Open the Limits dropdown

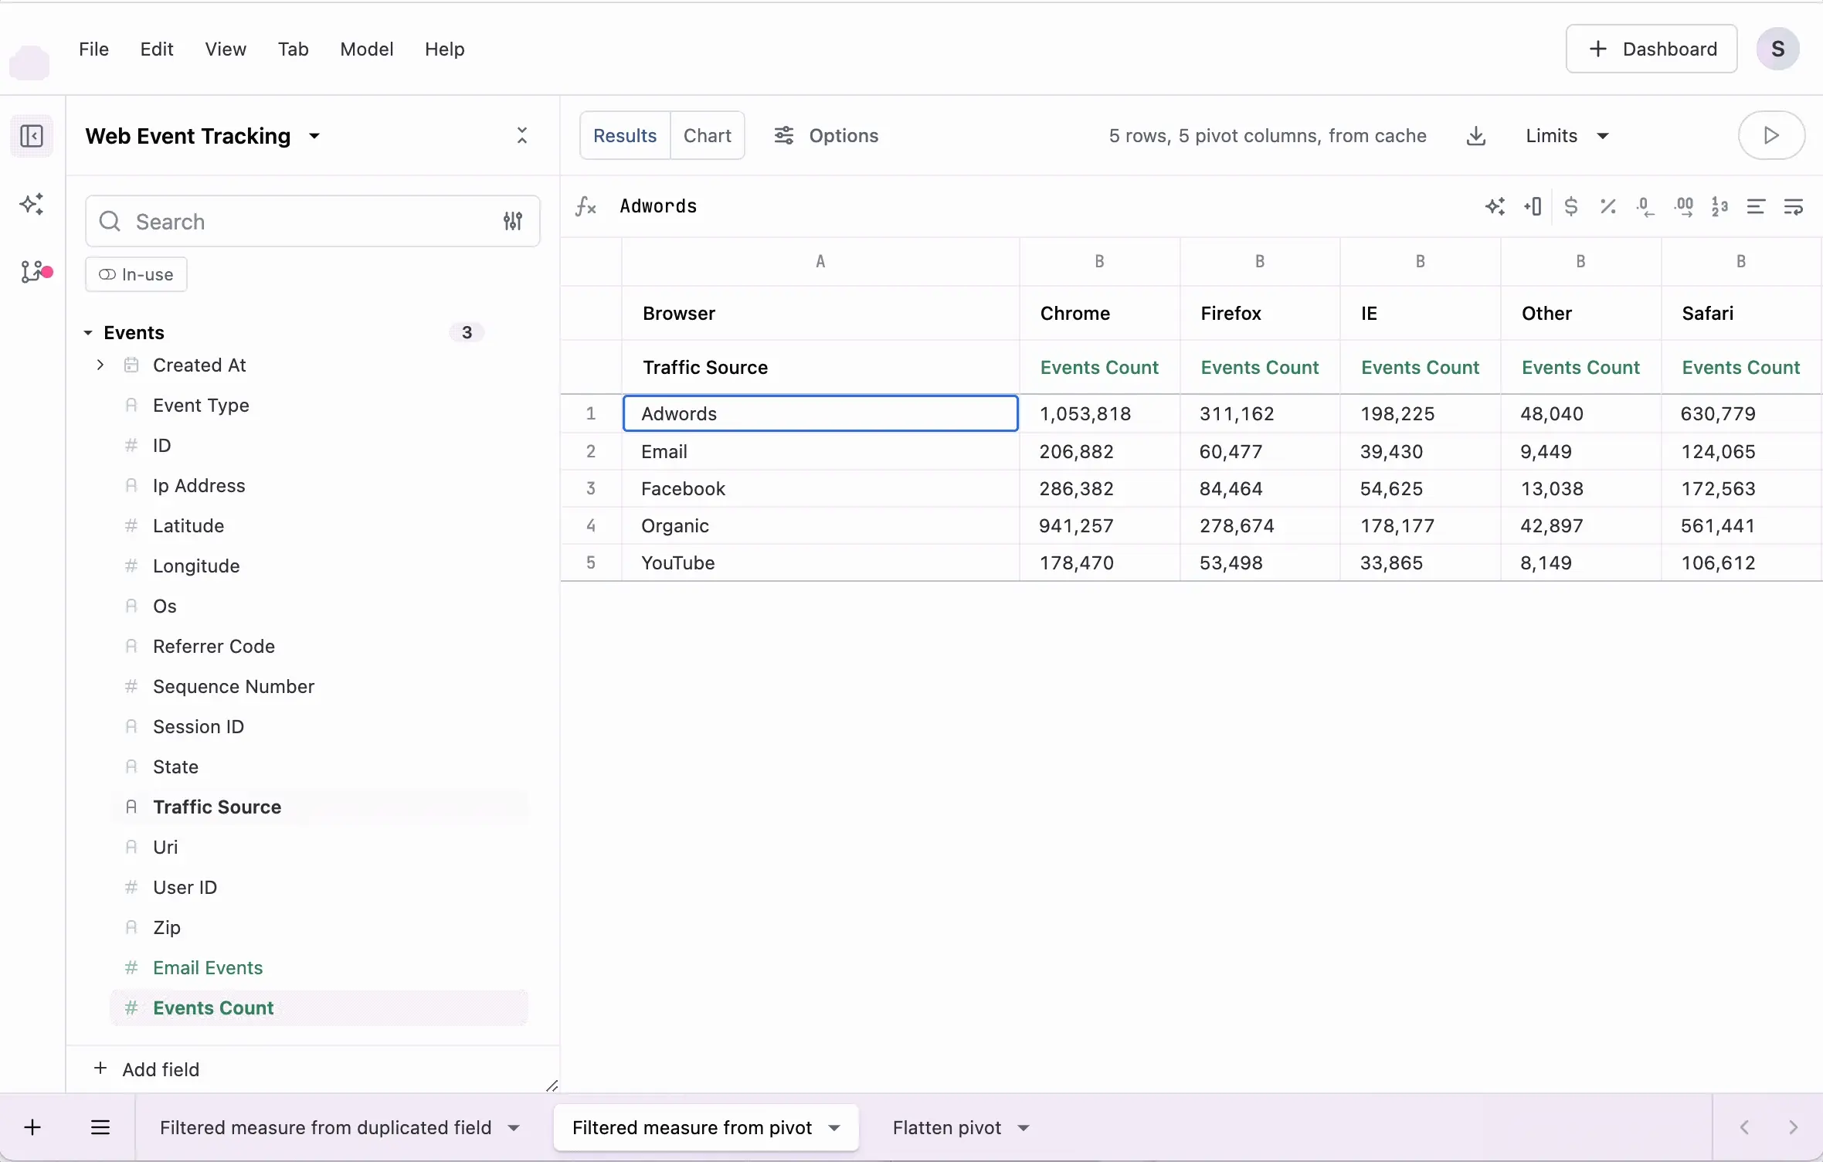coord(1567,136)
